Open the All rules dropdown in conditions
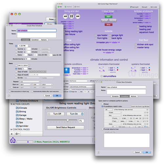Screen dimensions: 164x164 109,110
